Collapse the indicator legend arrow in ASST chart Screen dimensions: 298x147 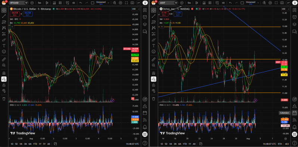[162, 27]
